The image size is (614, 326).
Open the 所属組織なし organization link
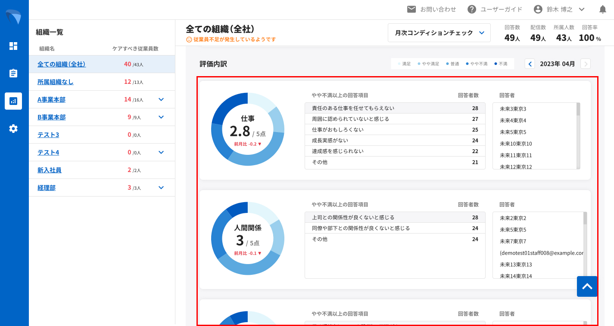[56, 82]
